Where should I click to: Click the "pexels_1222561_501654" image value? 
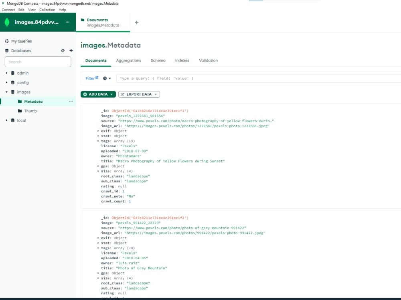(x=140, y=116)
